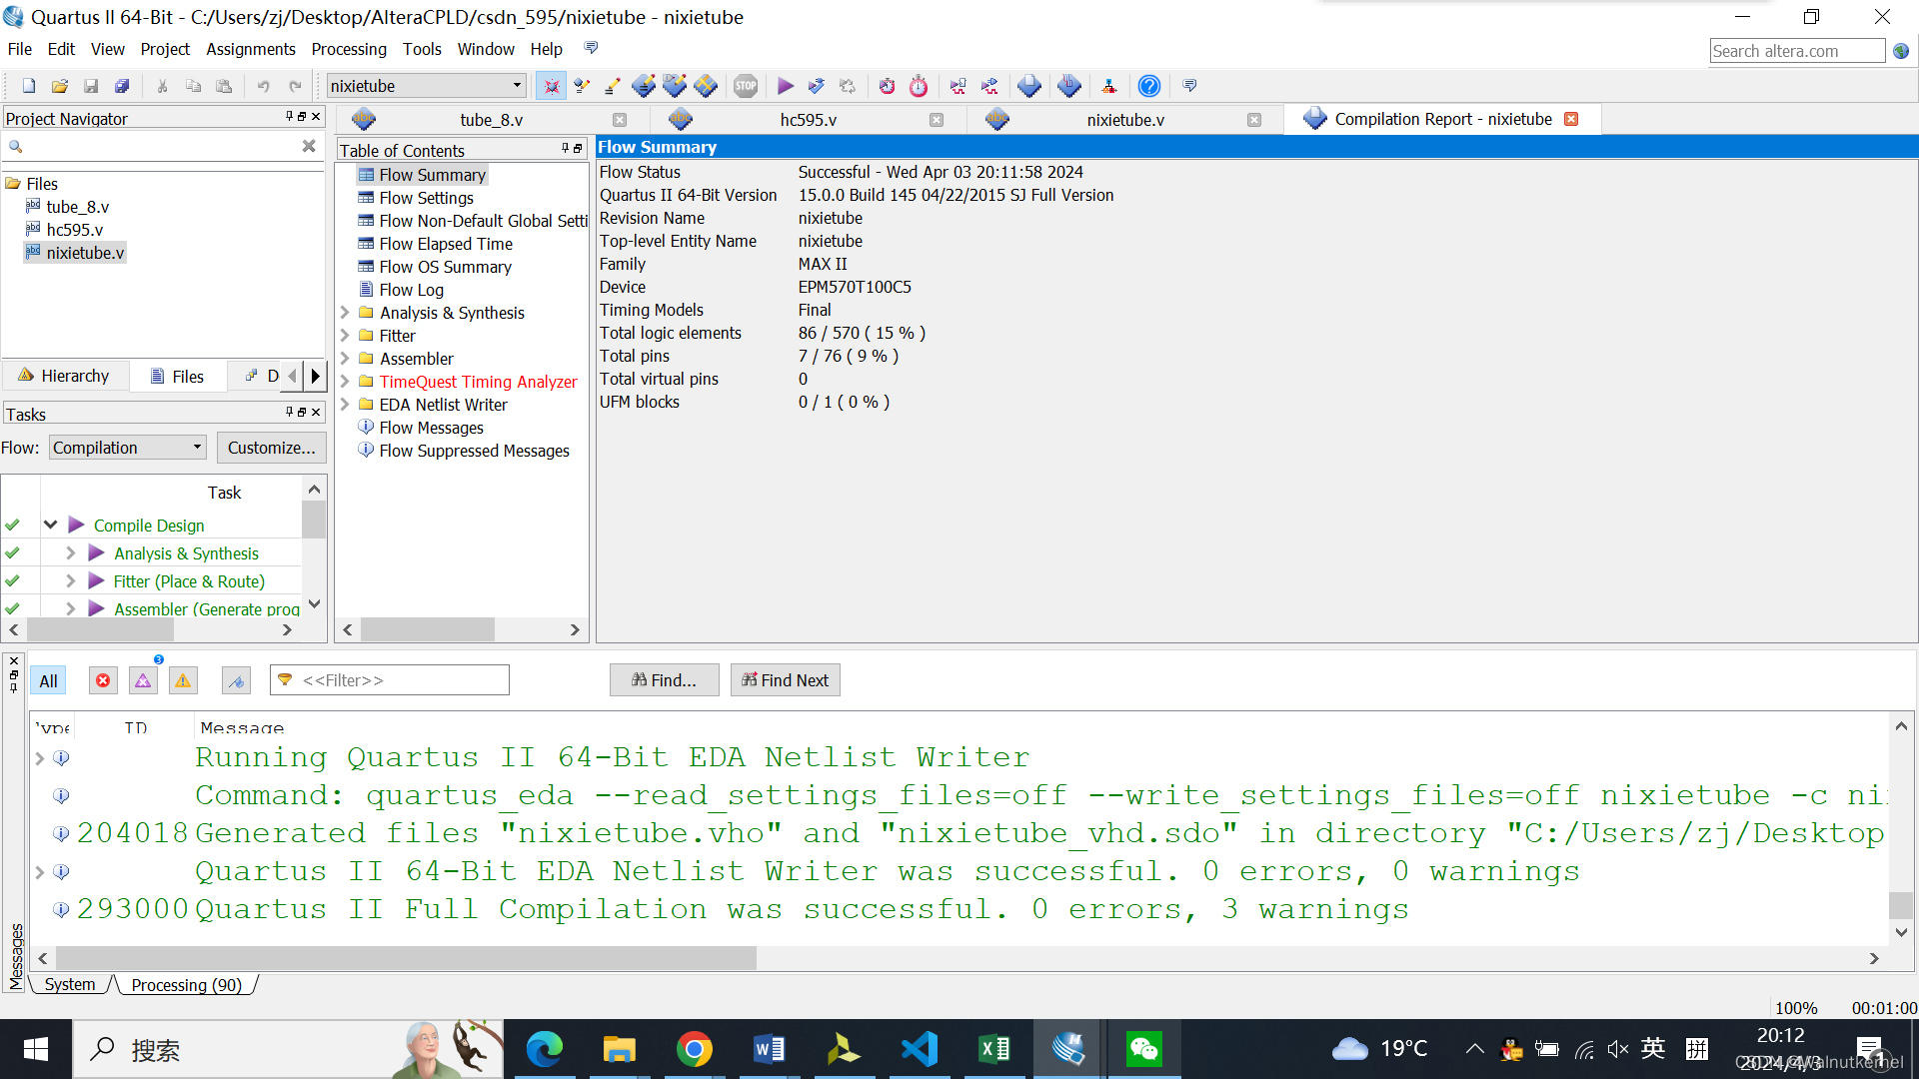
Task: Click the Start Compilation play icon
Action: (786, 86)
